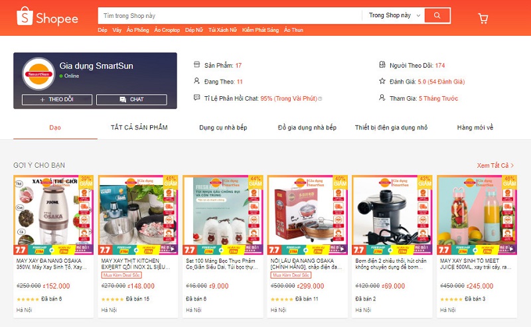
Task: Expand Xem Tất Cả chevron link
Action: coord(495,165)
